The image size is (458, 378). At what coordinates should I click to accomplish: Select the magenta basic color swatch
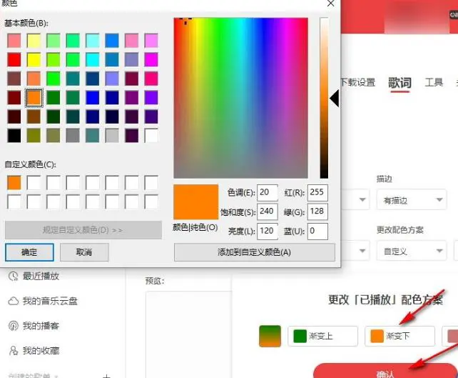click(x=151, y=60)
